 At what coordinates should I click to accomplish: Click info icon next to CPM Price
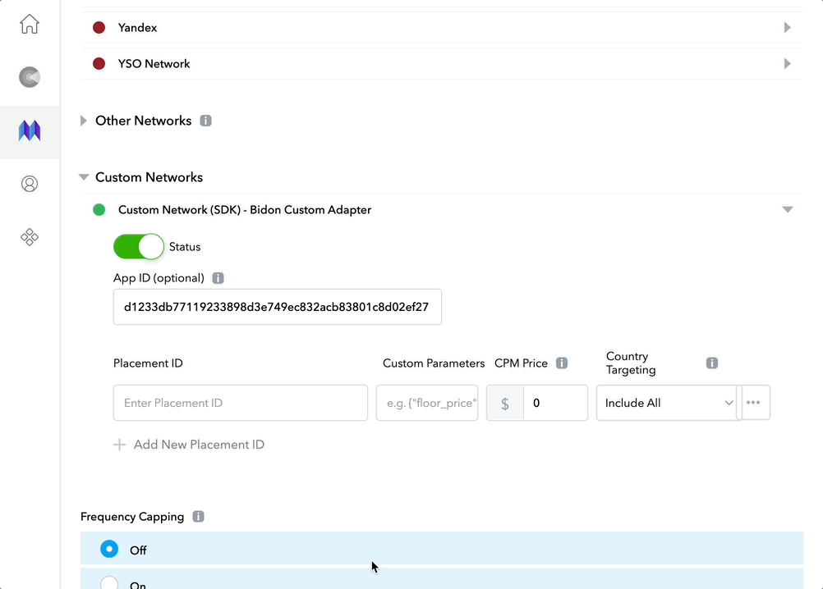(562, 363)
